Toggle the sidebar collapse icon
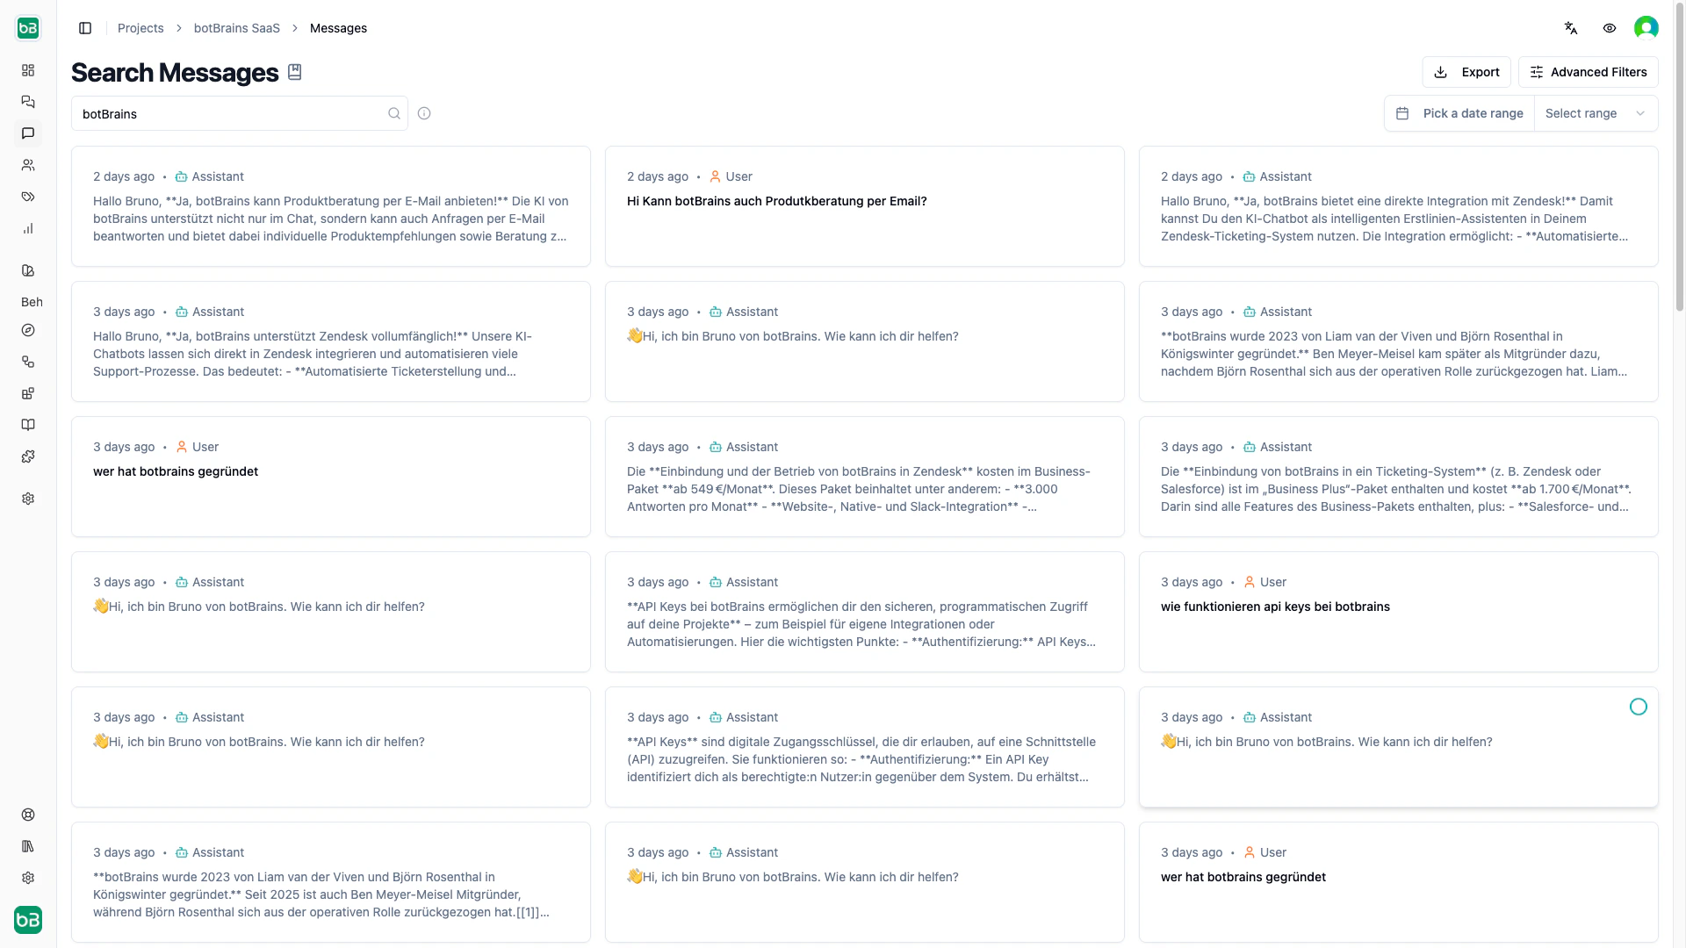 click(85, 28)
